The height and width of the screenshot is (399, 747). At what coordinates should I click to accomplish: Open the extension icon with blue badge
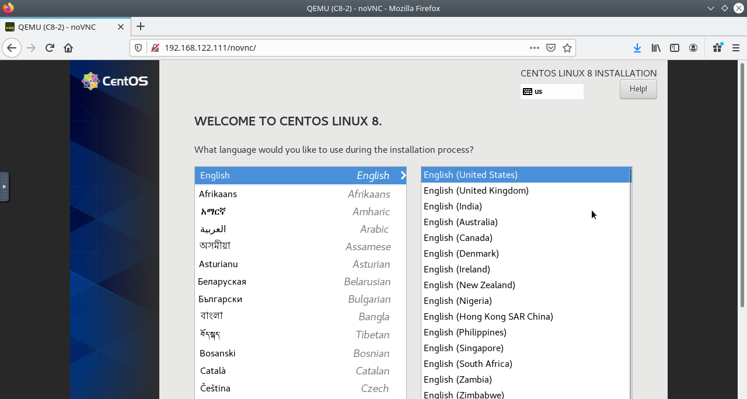pyautogui.click(x=718, y=48)
